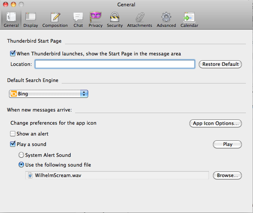Image resolution: width=253 pixels, height=213 pixels.
Task: Enable the Show an alert checkbox
Action: point(13,134)
